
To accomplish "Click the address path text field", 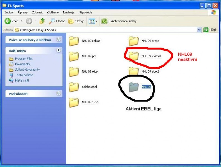I will coord(106,30).
